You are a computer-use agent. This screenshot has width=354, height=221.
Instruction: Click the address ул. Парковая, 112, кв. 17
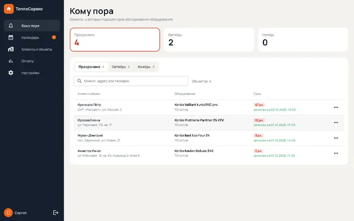click(95, 125)
